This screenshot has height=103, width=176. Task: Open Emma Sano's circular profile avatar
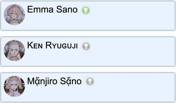pos(14,15)
